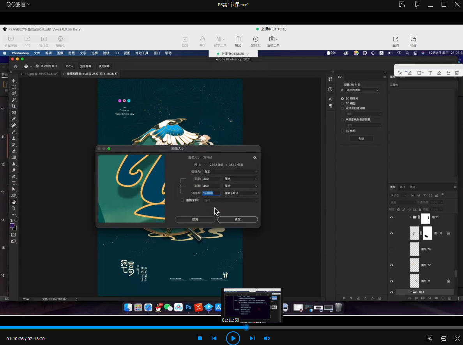Select the Move tool in Photoshop toolbar
Screen dimensions: 463x345
pyautogui.click(x=14, y=81)
